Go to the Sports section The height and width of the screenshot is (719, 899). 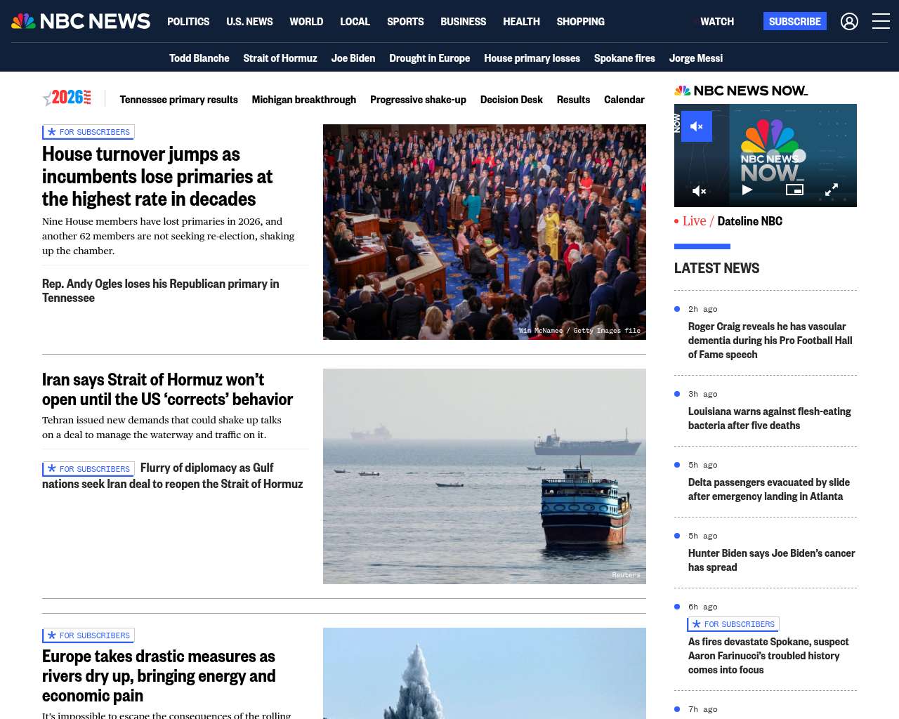coord(405,22)
